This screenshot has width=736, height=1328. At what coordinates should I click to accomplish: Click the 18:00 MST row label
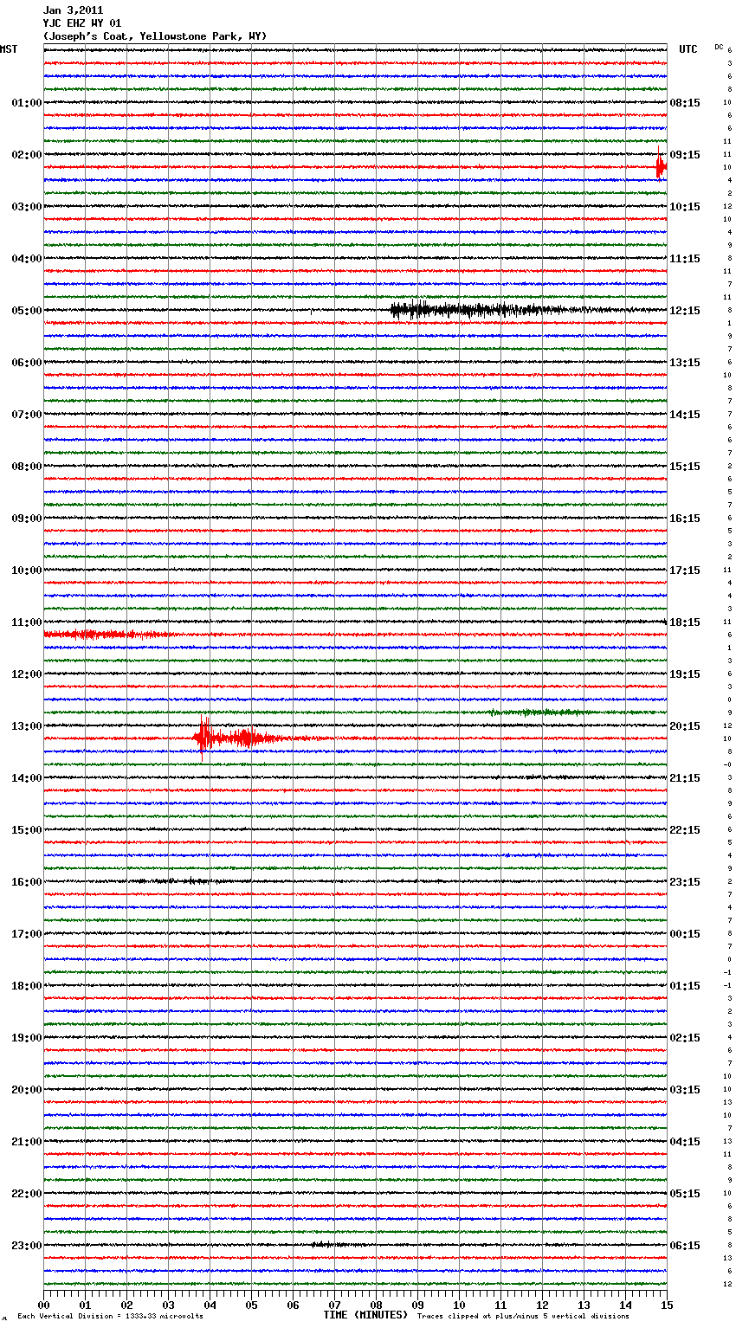click(x=27, y=986)
